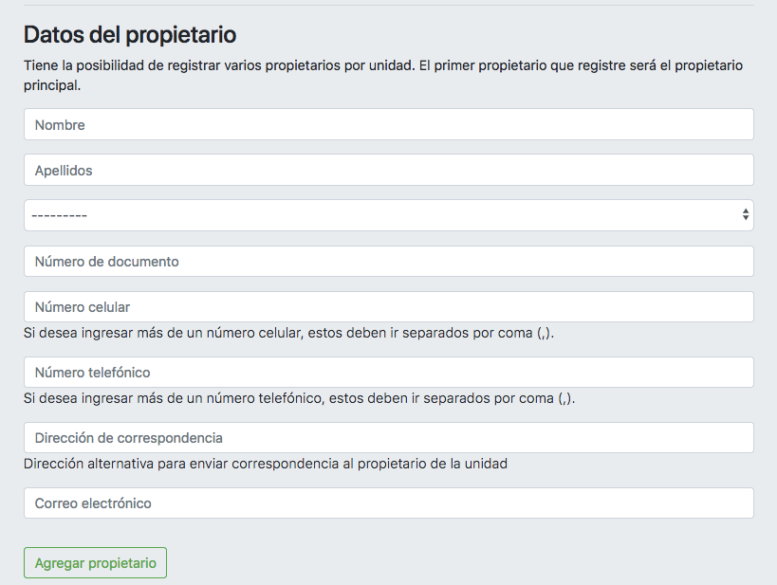The image size is (777, 585).
Task: Click the 'Dirección alternativa' help text
Action: pos(266,464)
